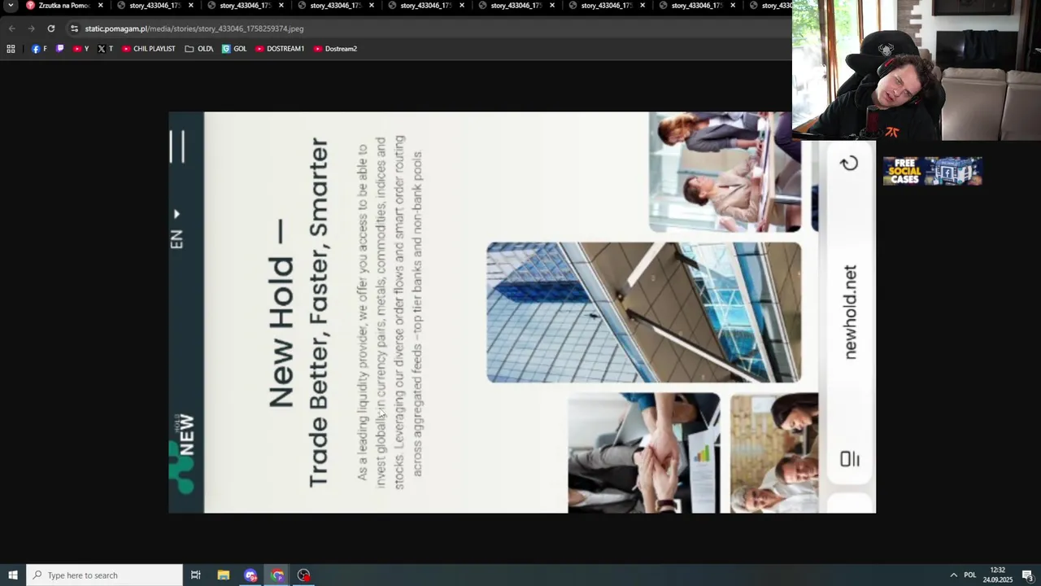Viewport: 1041px width, 586px height.
Task: Focus the static.pomagam.pl address bar
Action: pos(431,28)
